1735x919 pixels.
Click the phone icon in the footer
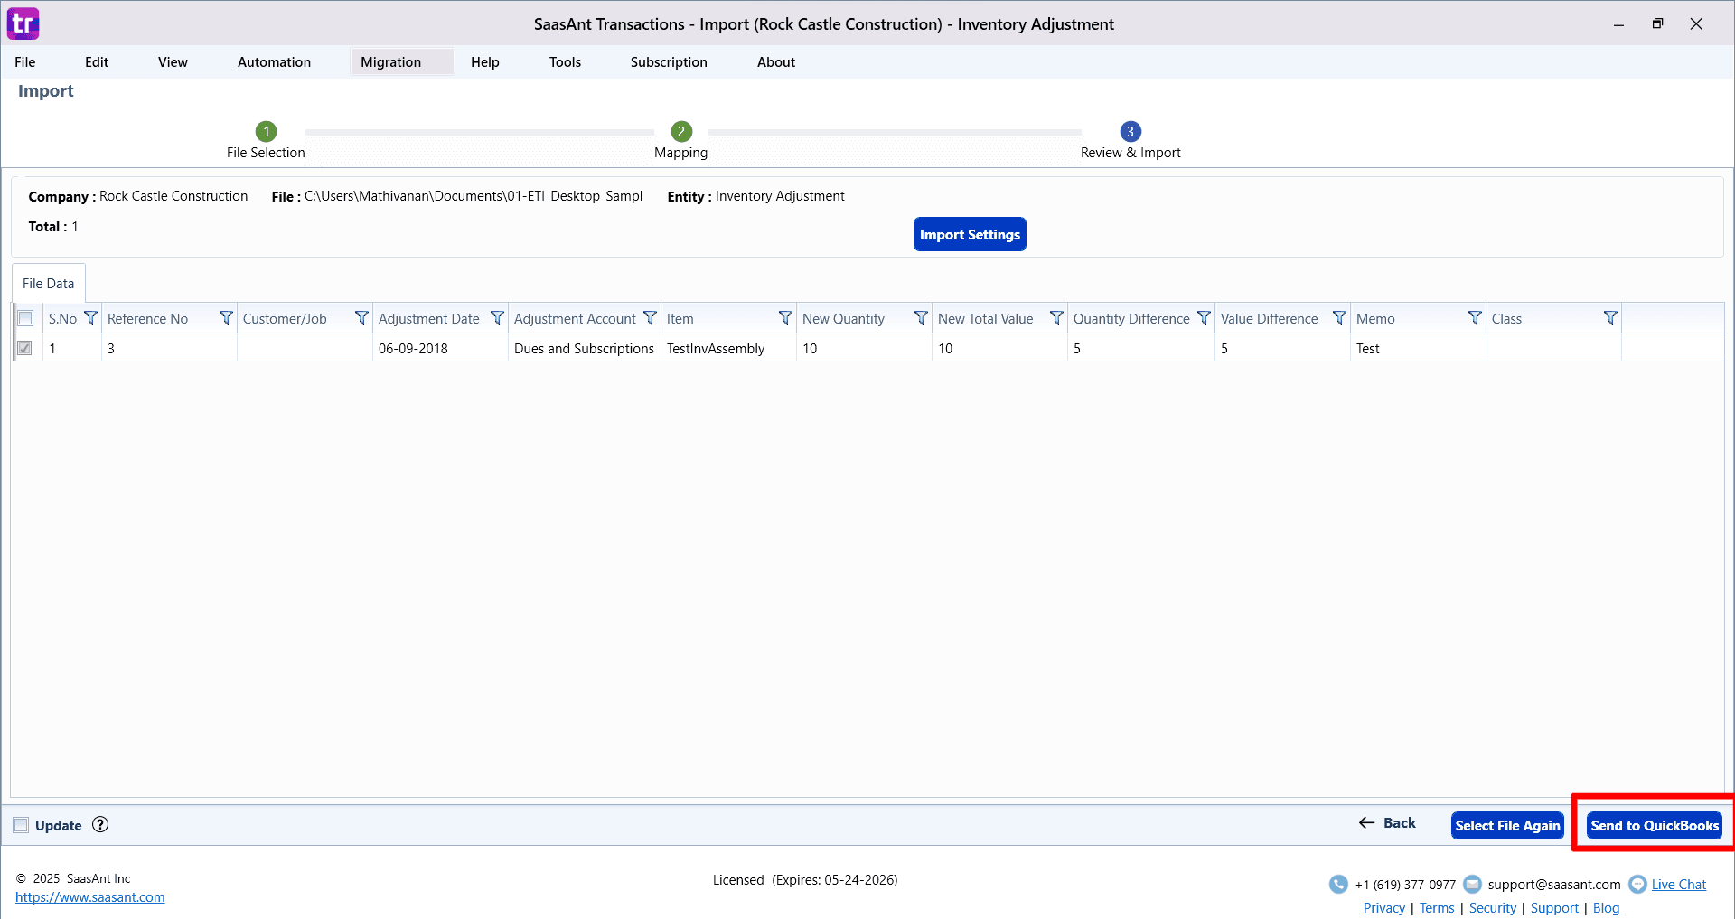point(1338,884)
